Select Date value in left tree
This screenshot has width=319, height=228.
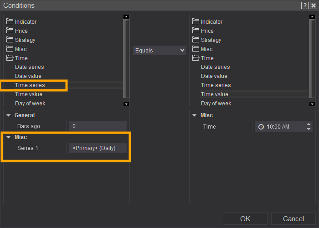point(28,76)
